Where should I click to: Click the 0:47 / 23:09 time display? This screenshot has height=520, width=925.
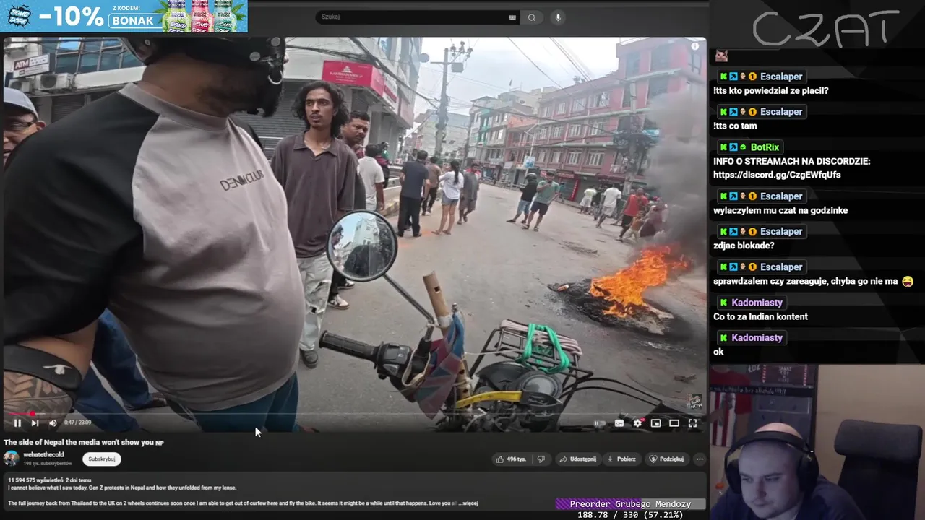(77, 423)
